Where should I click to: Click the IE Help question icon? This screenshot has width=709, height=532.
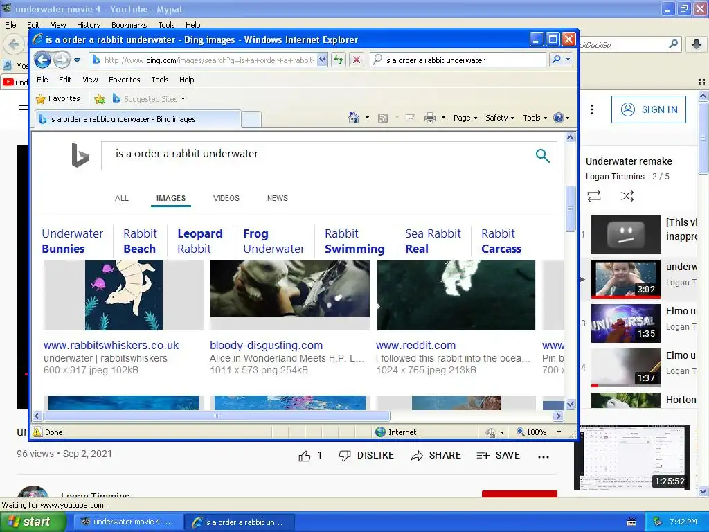pos(559,118)
